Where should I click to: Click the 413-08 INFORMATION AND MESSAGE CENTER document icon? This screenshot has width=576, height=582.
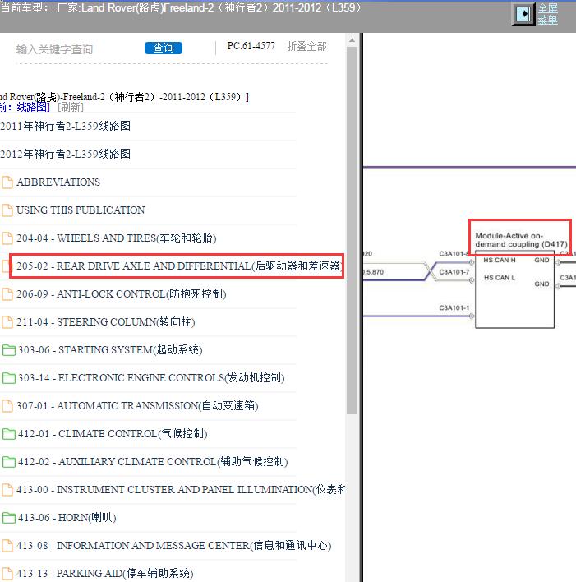point(7,546)
